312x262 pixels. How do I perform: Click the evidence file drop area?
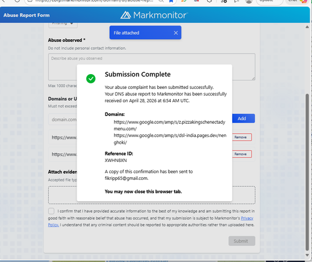(x=152, y=195)
